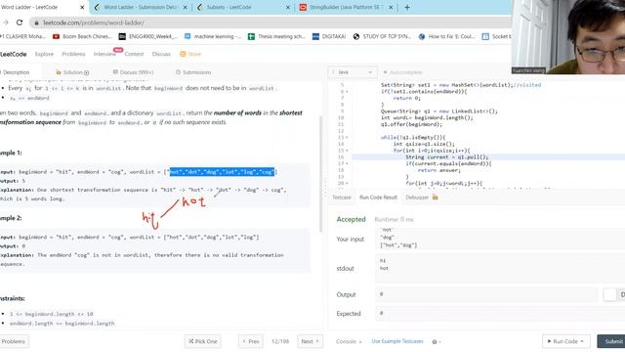Click the Use Example Testcases link

pos(397,341)
